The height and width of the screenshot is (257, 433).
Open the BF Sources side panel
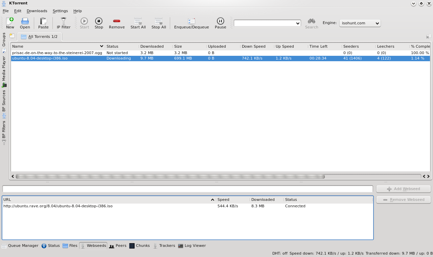(x=4, y=103)
